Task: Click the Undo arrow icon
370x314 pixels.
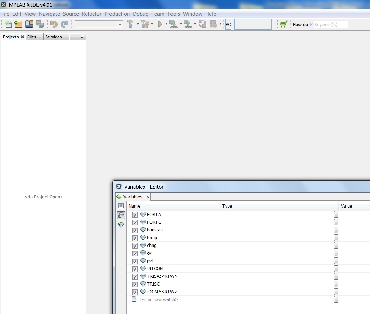Action: click(54, 24)
